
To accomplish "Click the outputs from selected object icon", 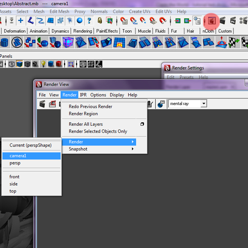I will pyautogui.click(x=188, y=21).
